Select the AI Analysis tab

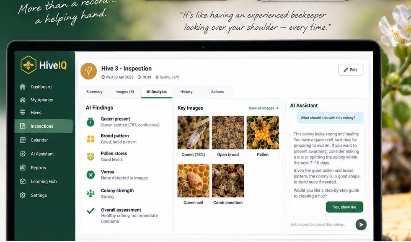tap(157, 92)
